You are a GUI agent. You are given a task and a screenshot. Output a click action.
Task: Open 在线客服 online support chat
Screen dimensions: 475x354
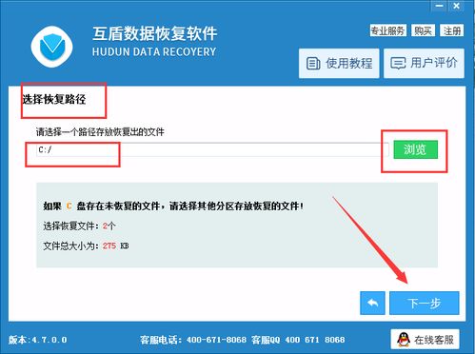(426, 340)
